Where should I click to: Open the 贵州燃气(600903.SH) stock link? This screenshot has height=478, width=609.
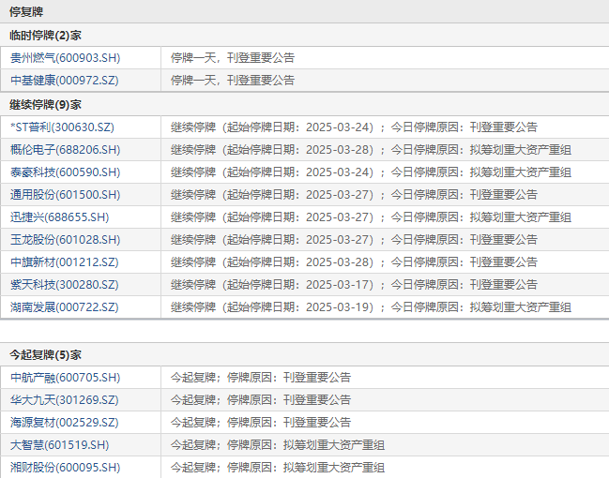point(66,58)
